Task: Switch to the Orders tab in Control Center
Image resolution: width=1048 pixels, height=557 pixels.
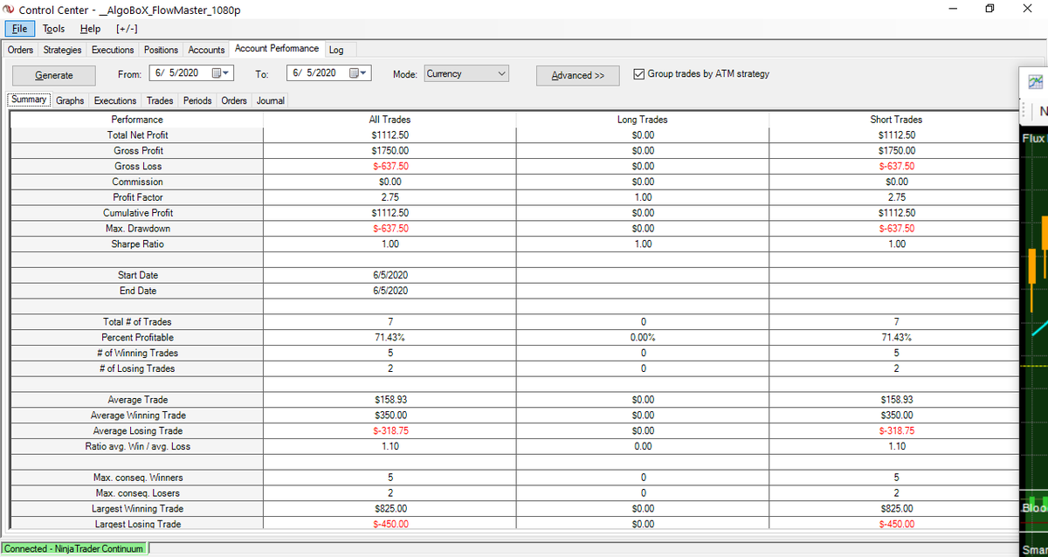Action: pyautogui.click(x=21, y=50)
